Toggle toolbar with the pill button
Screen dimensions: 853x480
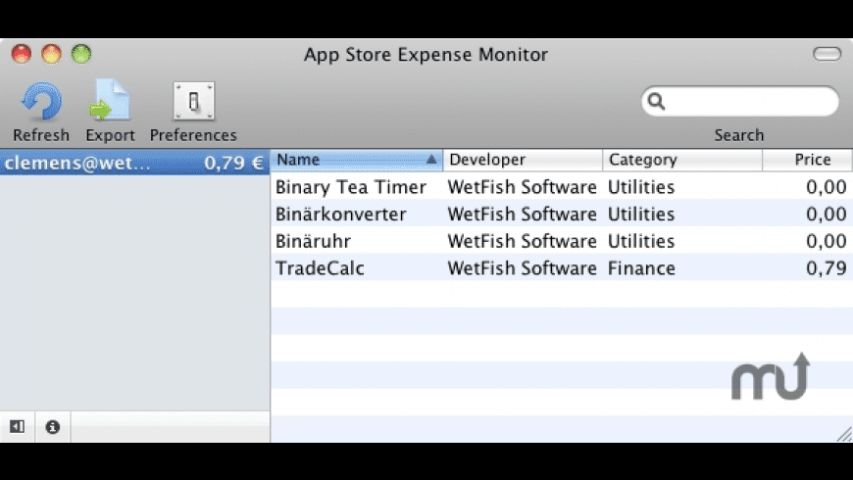pyautogui.click(x=827, y=54)
